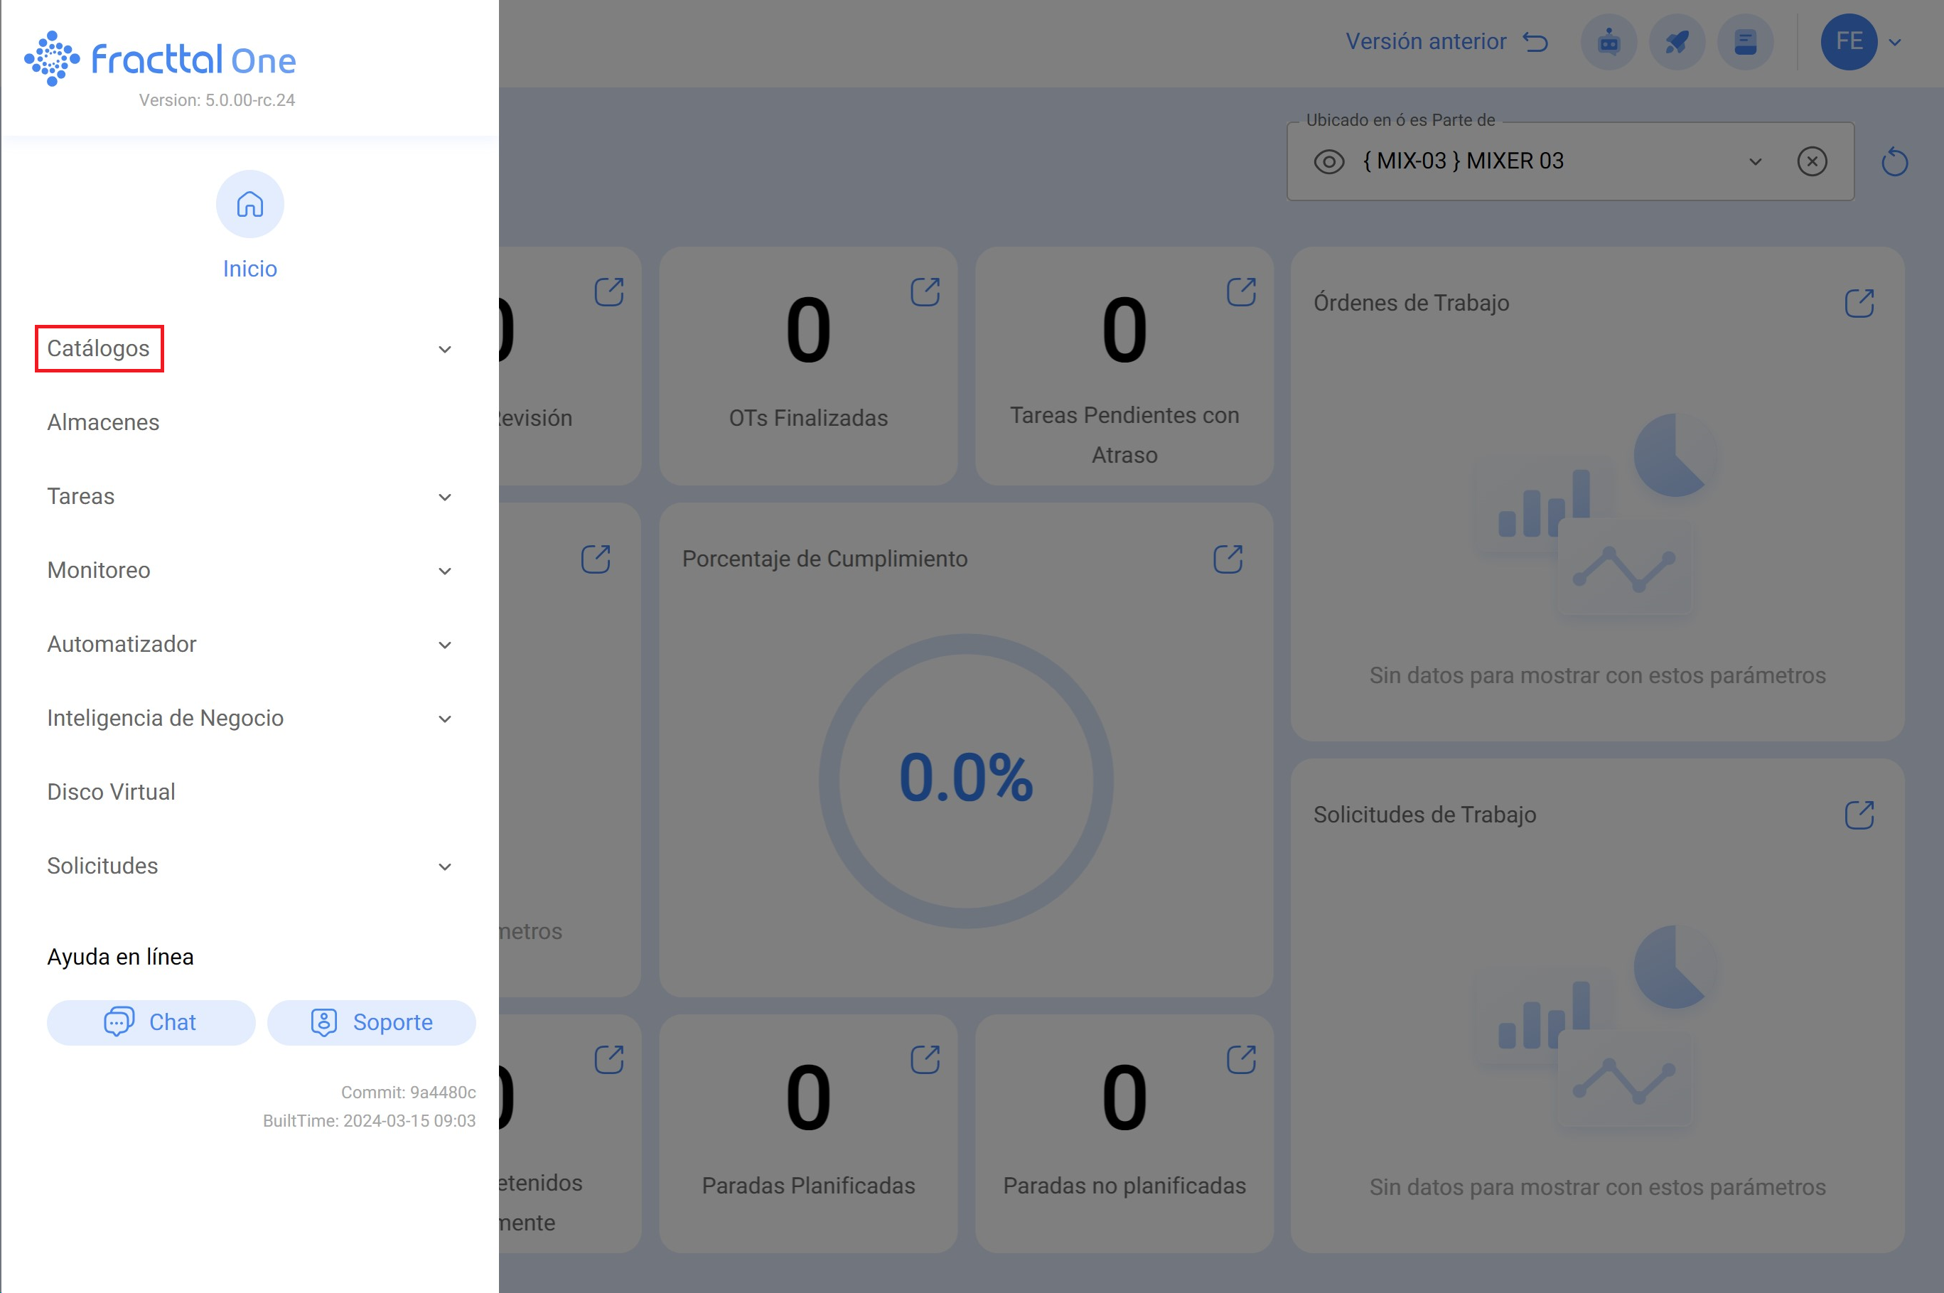Open the book documentation icon in header
Viewport: 1944px width, 1293px height.
(1745, 41)
